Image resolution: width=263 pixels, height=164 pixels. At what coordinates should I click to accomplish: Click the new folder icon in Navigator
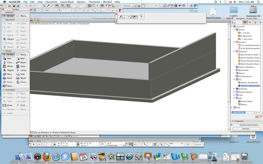(257, 117)
